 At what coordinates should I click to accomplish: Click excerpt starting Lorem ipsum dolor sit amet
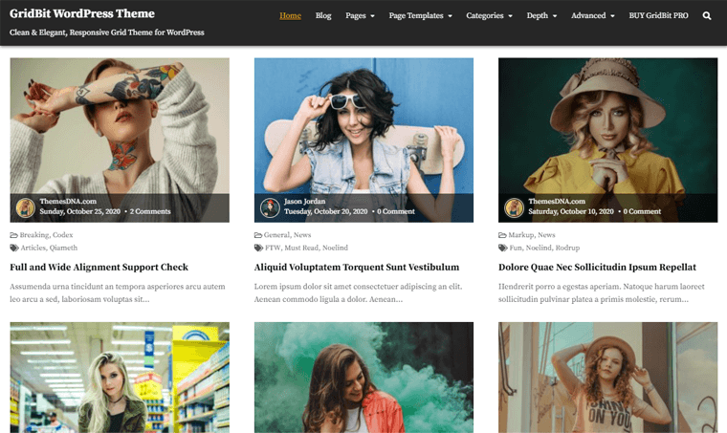pyautogui.click(x=358, y=292)
